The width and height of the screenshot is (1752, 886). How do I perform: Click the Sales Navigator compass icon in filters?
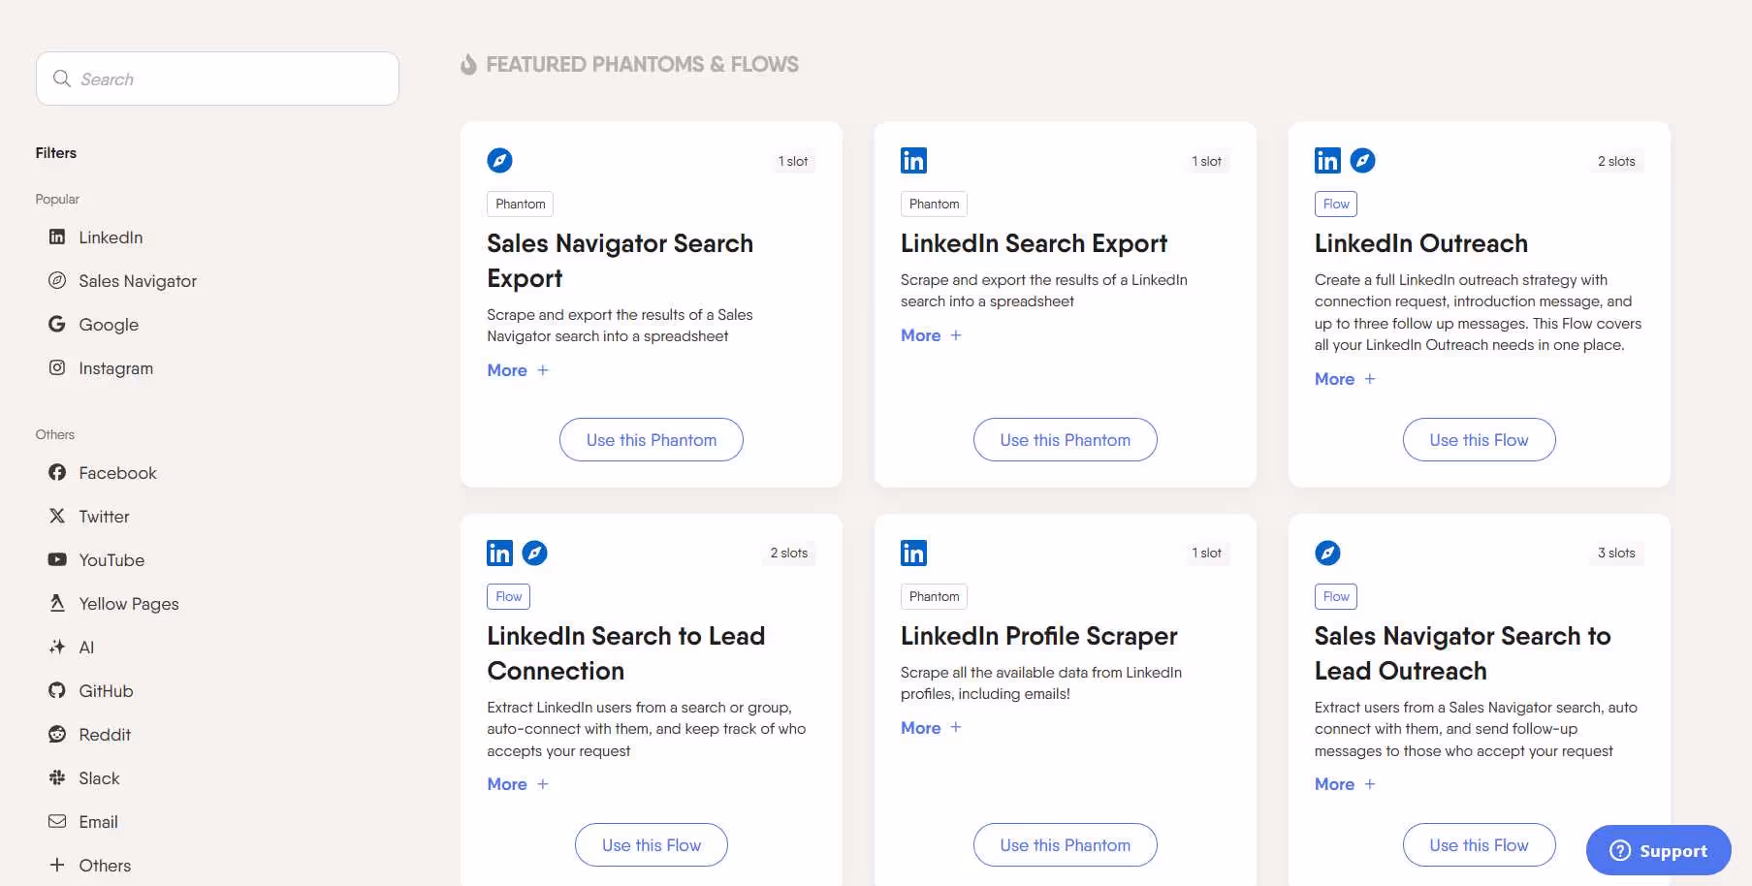point(57,280)
